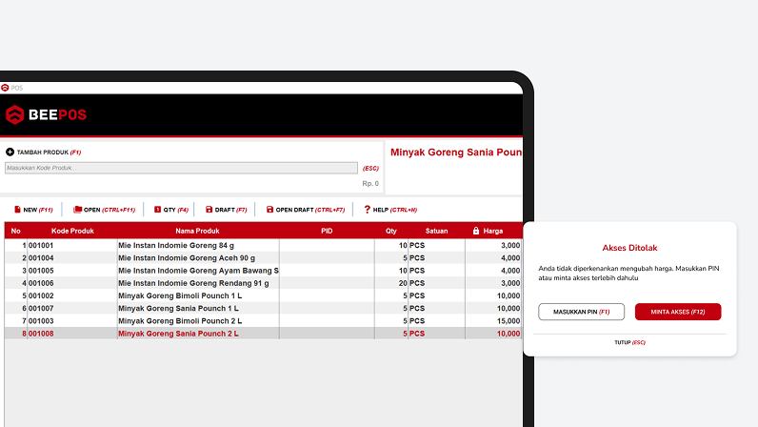Image resolution: width=758 pixels, height=427 pixels.
Task: Click product code 001005
Action: pos(41,271)
